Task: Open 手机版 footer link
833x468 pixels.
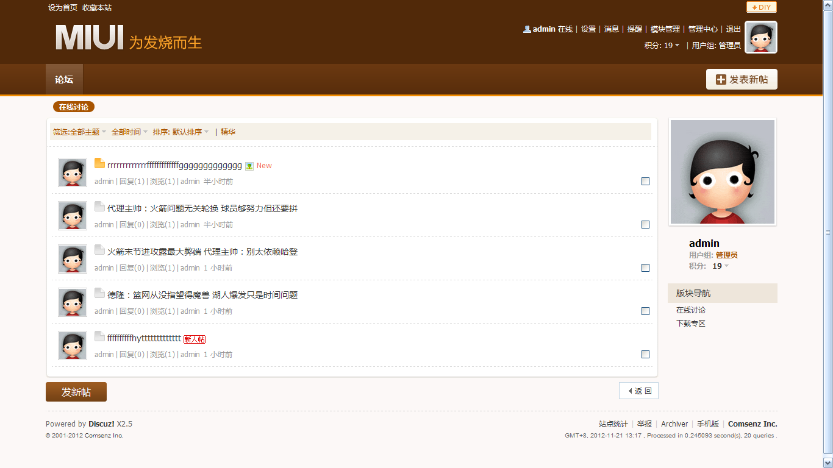Action: tap(708, 424)
